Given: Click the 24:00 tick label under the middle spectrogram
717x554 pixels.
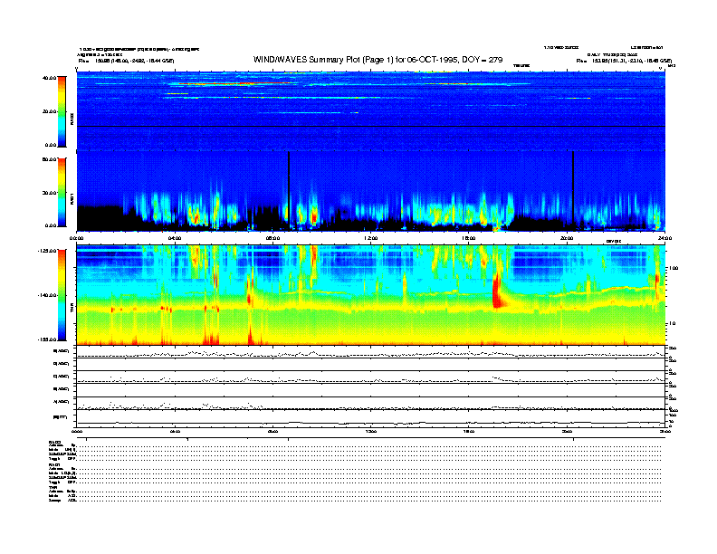Looking at the screenshot, I should [x=664, y=238].
